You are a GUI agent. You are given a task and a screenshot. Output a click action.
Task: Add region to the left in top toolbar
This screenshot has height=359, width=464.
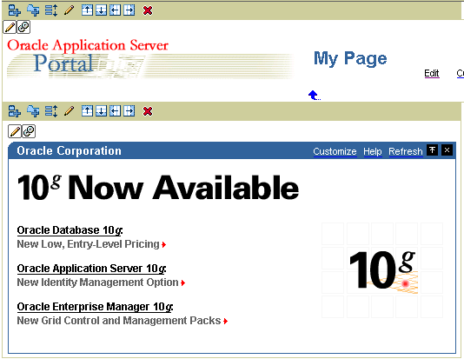115,10
